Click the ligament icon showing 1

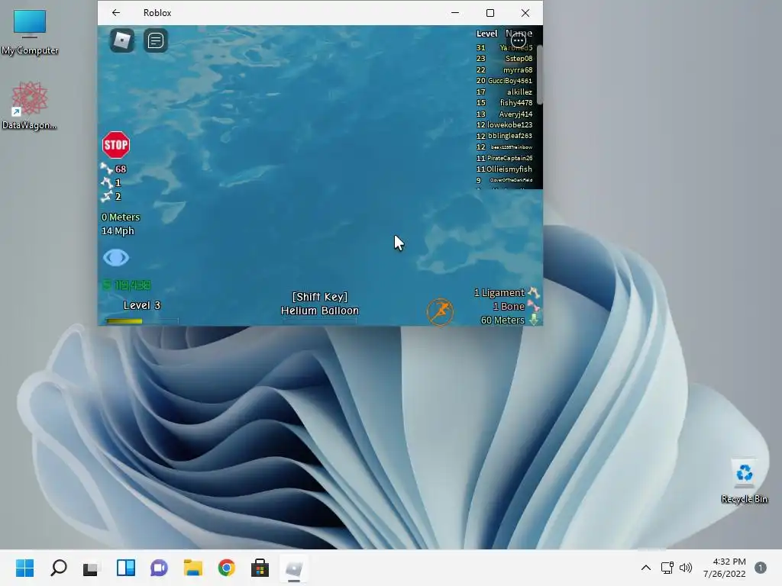click(107, 182)
